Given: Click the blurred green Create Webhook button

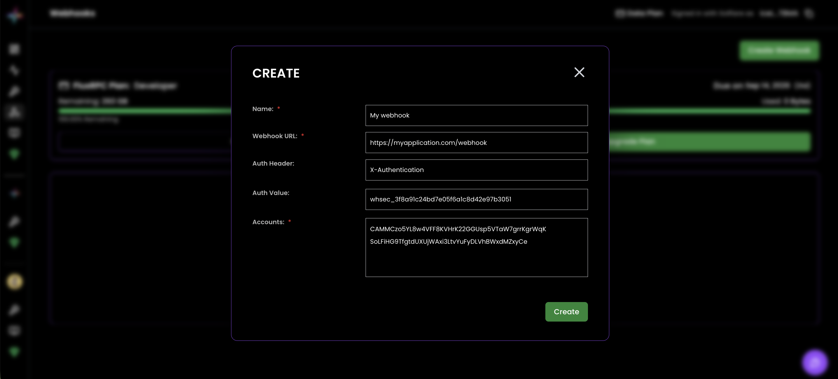Looking at the screenshot, I should click(x=779, y=50).
